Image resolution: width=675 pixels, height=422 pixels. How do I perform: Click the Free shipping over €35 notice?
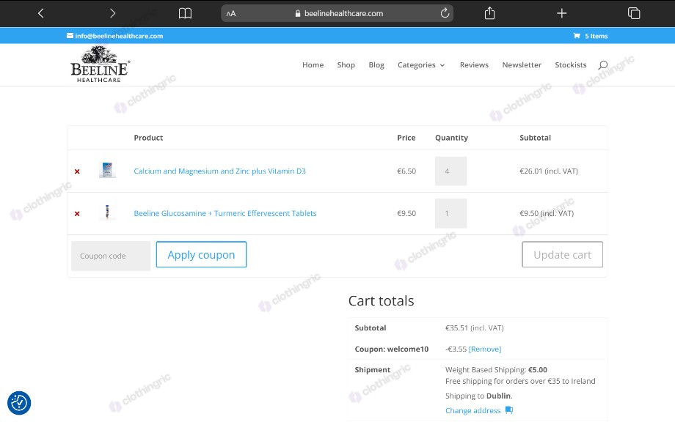point(520,381)
